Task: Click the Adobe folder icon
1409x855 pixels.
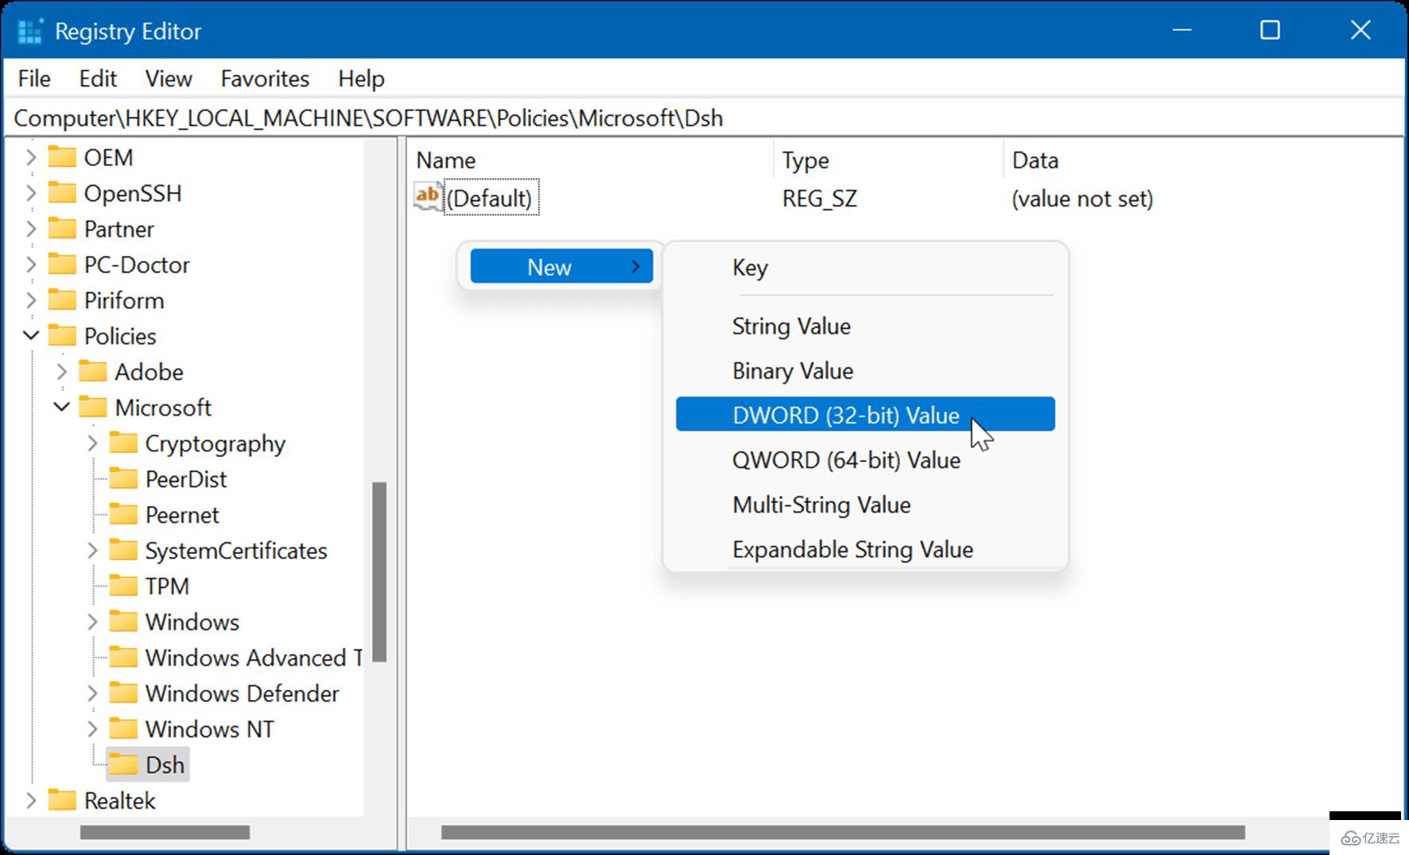Action: click(92, 371)
